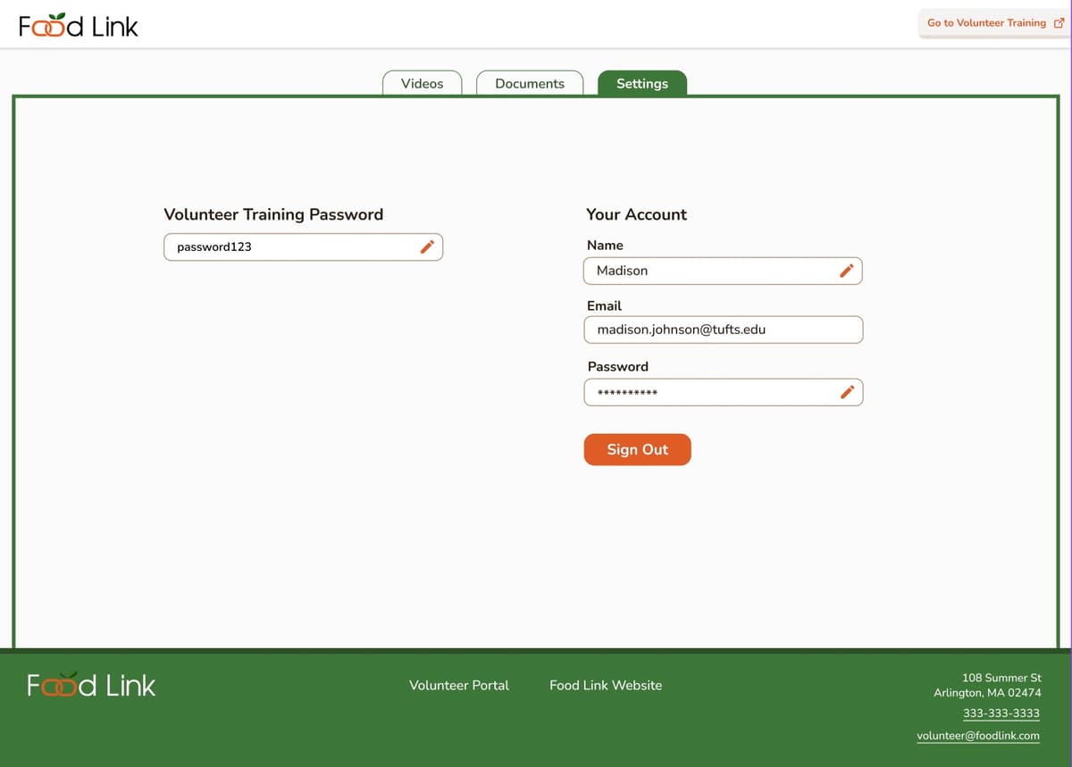Follow the Food Link Website footer link
Viewport: 1072px width, 767px height.
[606, 685]
